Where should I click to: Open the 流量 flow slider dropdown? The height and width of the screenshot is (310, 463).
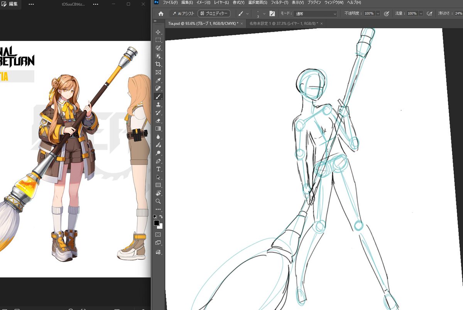421,14
